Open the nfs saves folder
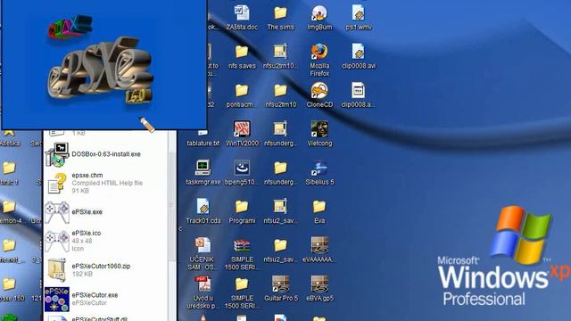 tap(242, 52)
